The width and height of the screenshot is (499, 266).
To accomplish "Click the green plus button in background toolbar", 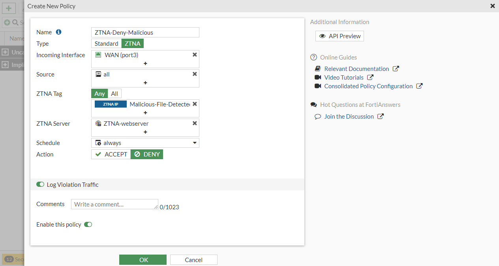I will 9,8.
